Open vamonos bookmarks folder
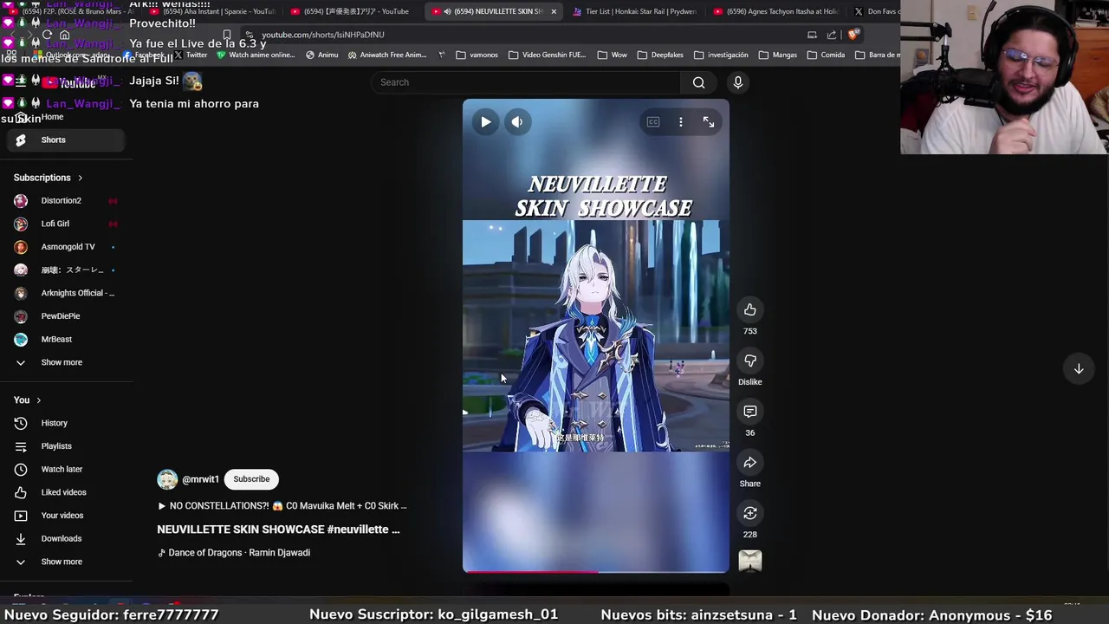Image resolution: width=1109 pixels, height=624 pixels. 477,55
